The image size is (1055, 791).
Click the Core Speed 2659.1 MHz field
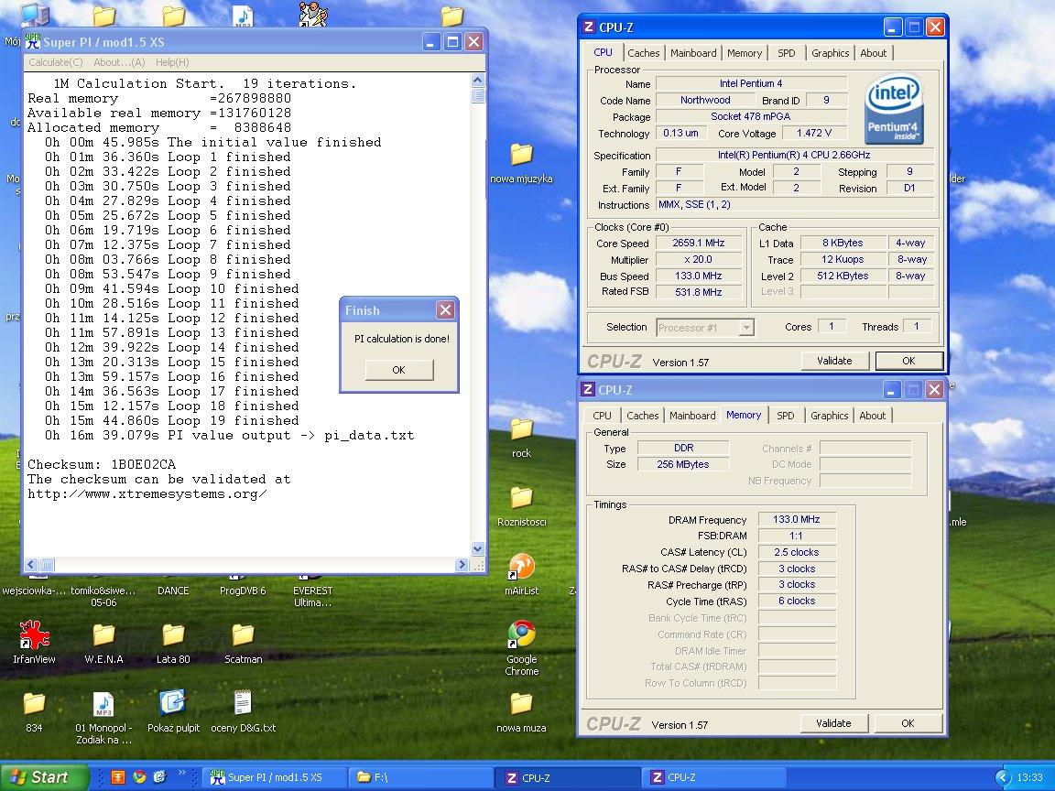click(699, 243)
